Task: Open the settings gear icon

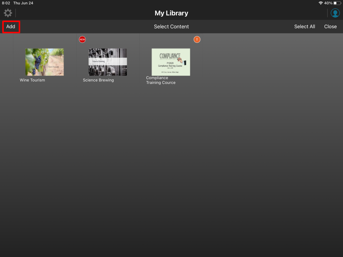Action: 8,13
